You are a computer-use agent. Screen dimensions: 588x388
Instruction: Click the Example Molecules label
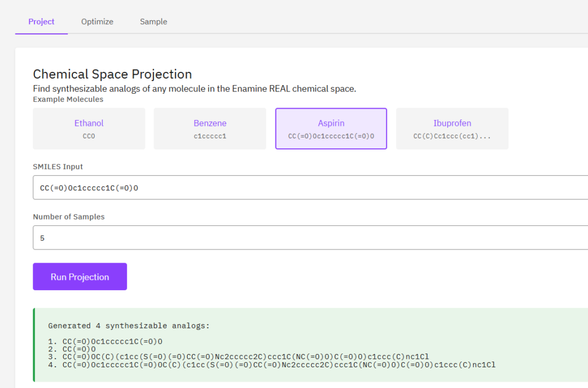coord(68,99)
